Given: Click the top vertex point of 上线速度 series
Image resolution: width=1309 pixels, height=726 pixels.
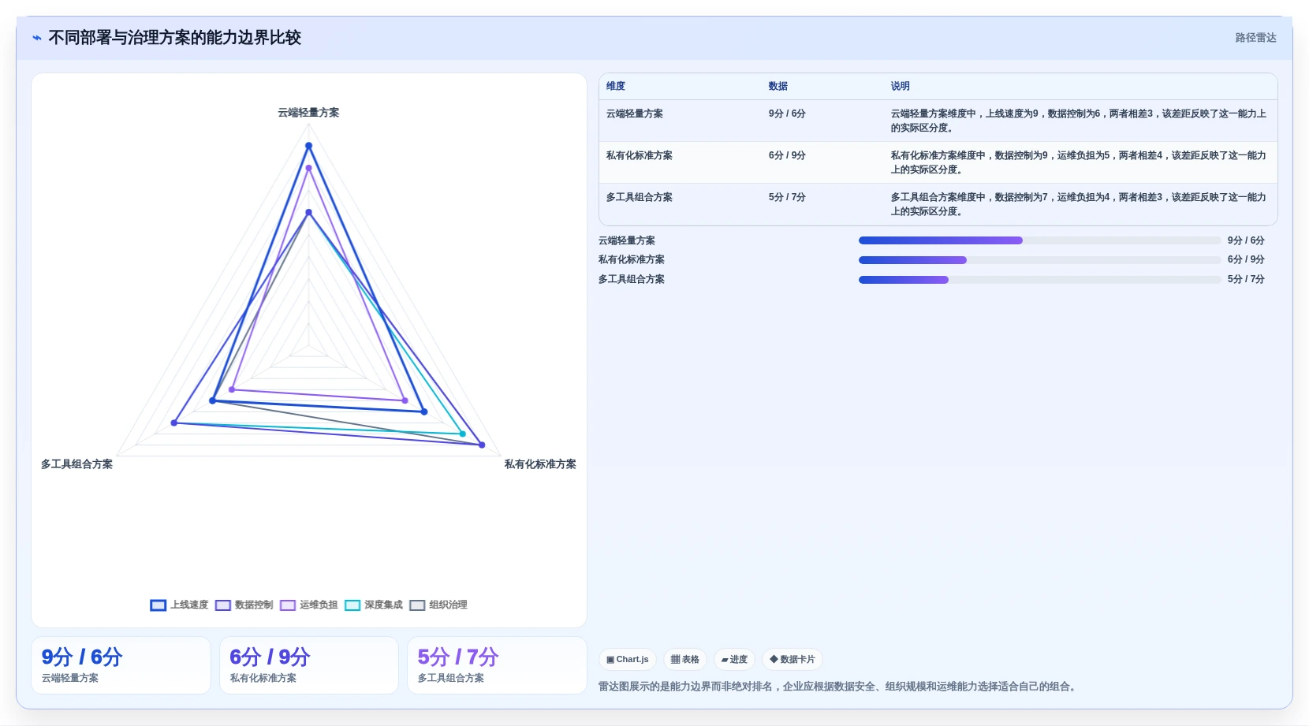Looking at the screenshot, I should [308, 146].
